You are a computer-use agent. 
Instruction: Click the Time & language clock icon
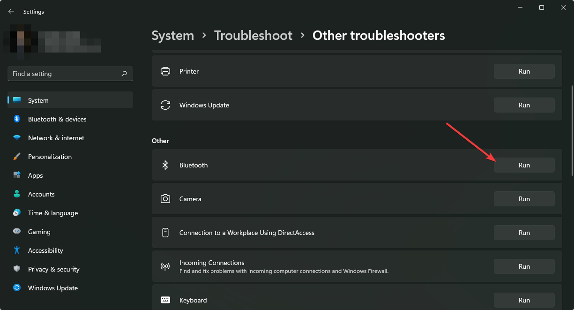[17, 213]
